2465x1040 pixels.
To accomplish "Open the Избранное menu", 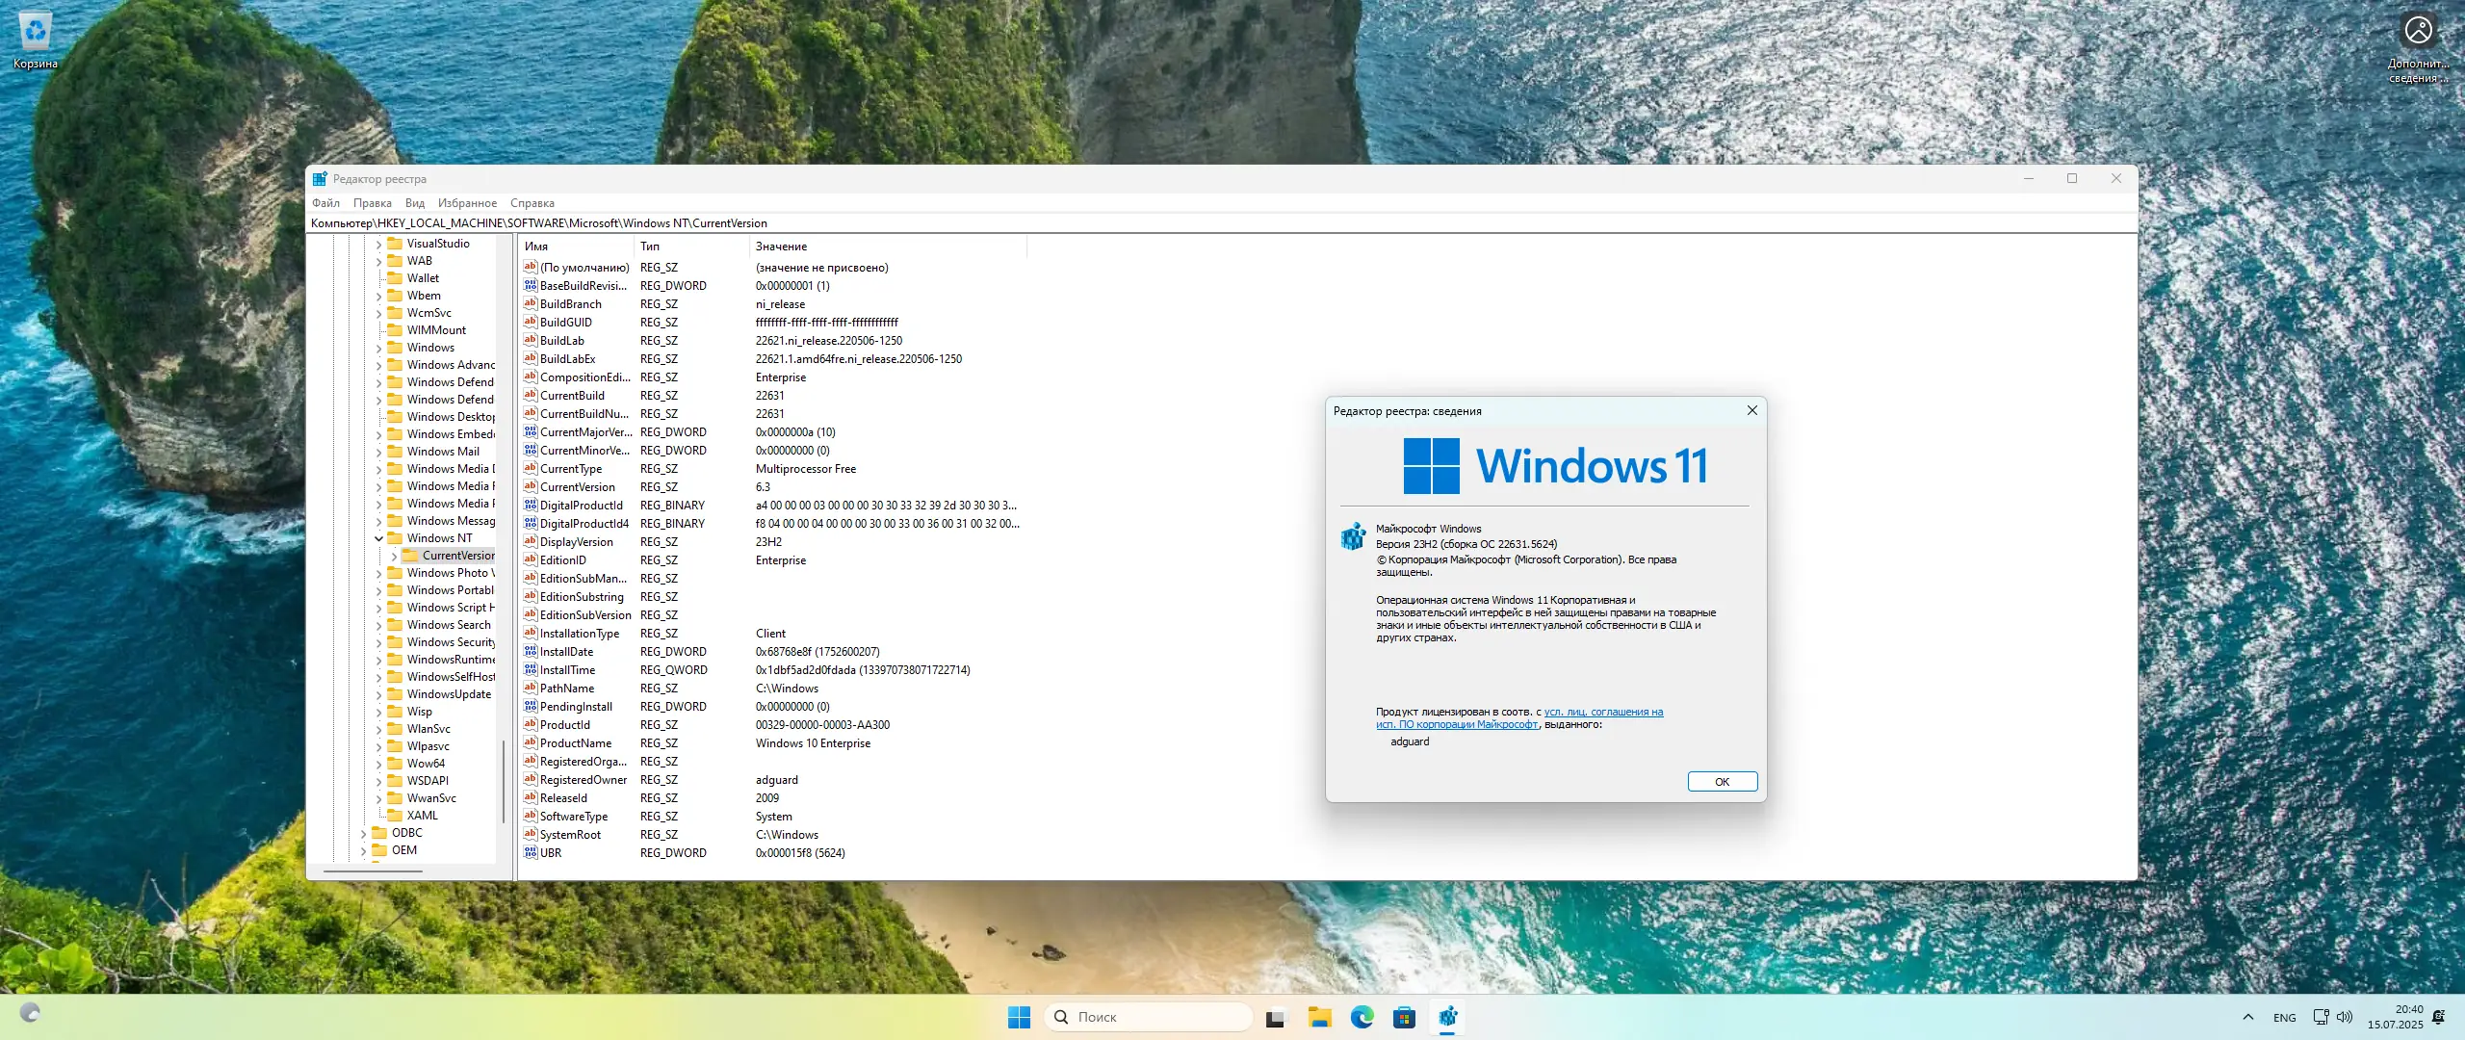I will point(467,203).
